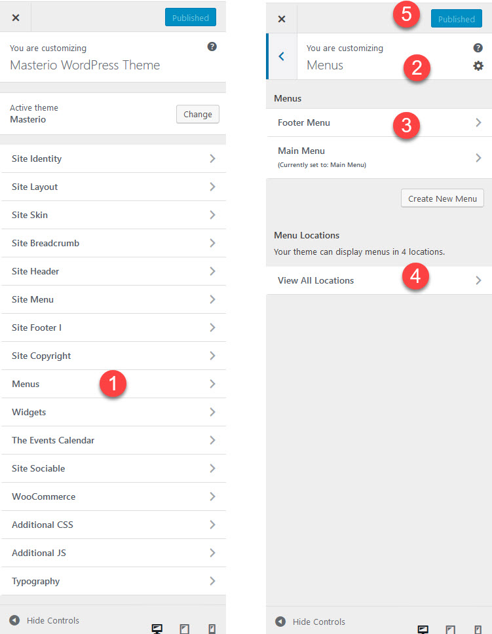
Task: Click help icon in Masterio theme panel
Action: (212, 47)
